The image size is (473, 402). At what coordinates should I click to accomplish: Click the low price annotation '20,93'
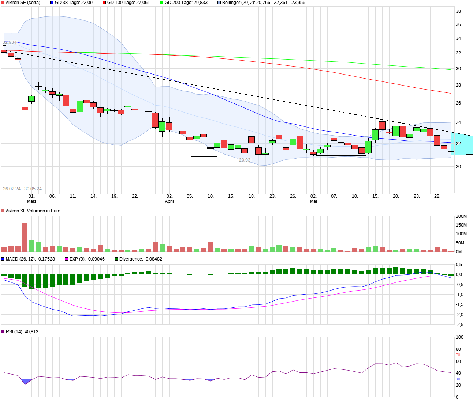[x=245, y=160]
